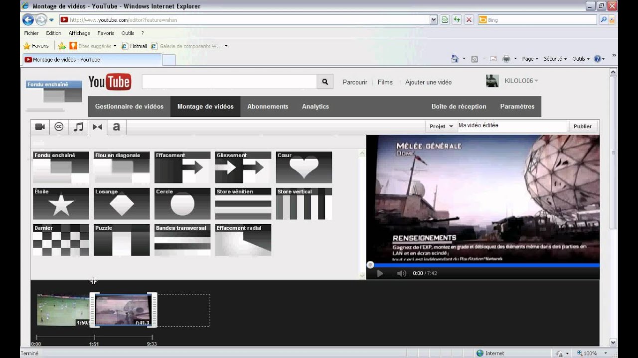The image size is (638, 358).
Task: Select the Effacement radial transition
Action: [x=243, y=240]
